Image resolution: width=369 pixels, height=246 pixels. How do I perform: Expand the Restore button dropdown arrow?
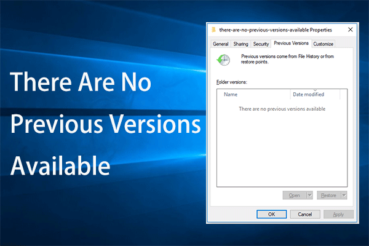pos(344,196)
